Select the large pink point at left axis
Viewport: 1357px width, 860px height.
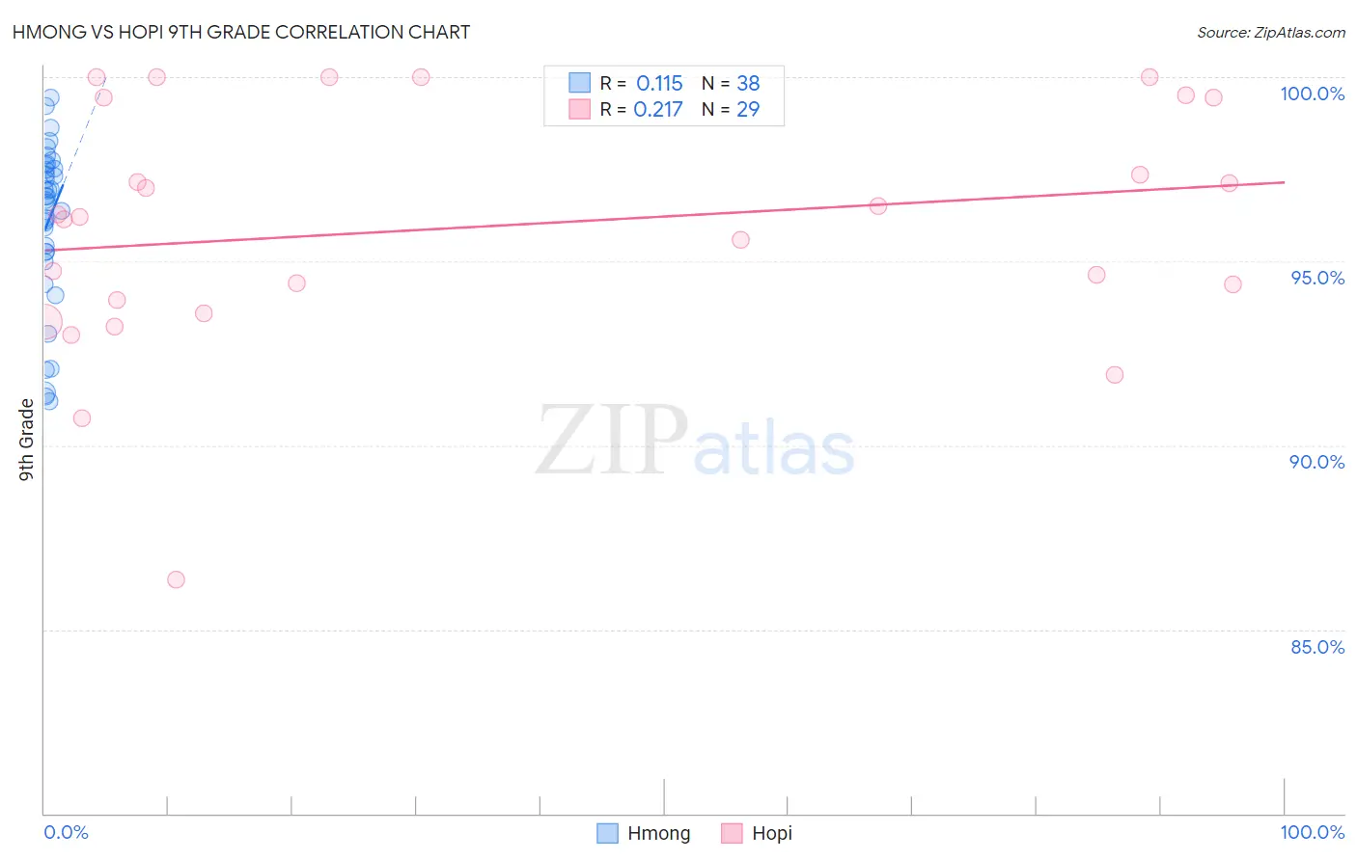click(x=44, y=322)
